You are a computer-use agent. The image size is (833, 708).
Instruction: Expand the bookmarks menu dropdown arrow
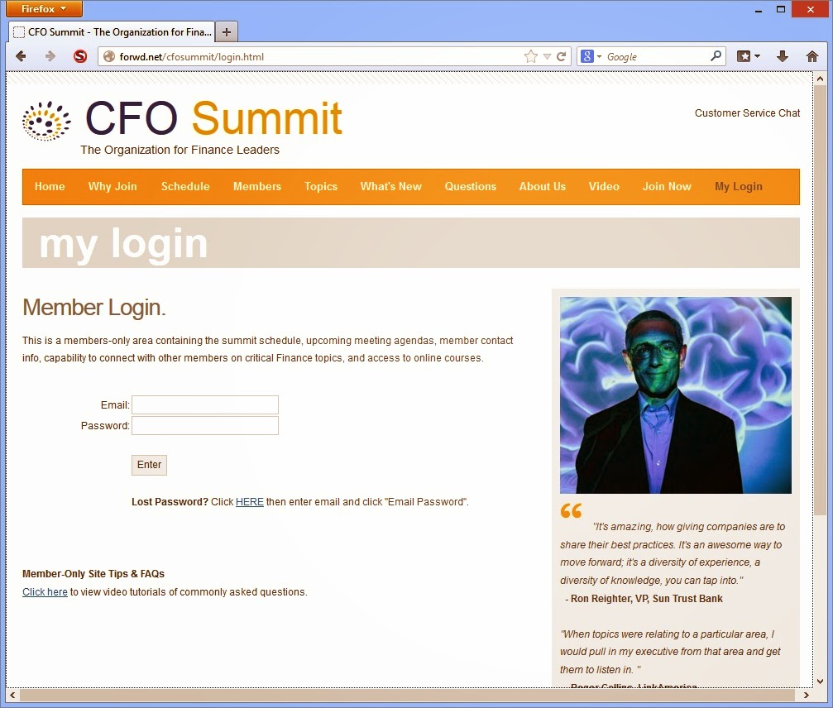pyautogui.click(x=758, y=56)
